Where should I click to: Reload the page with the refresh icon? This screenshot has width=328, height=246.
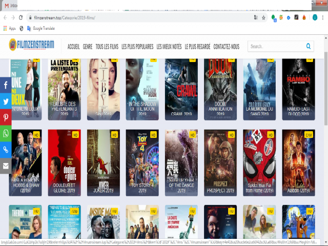pyautogui.click(x=20, y=18)
